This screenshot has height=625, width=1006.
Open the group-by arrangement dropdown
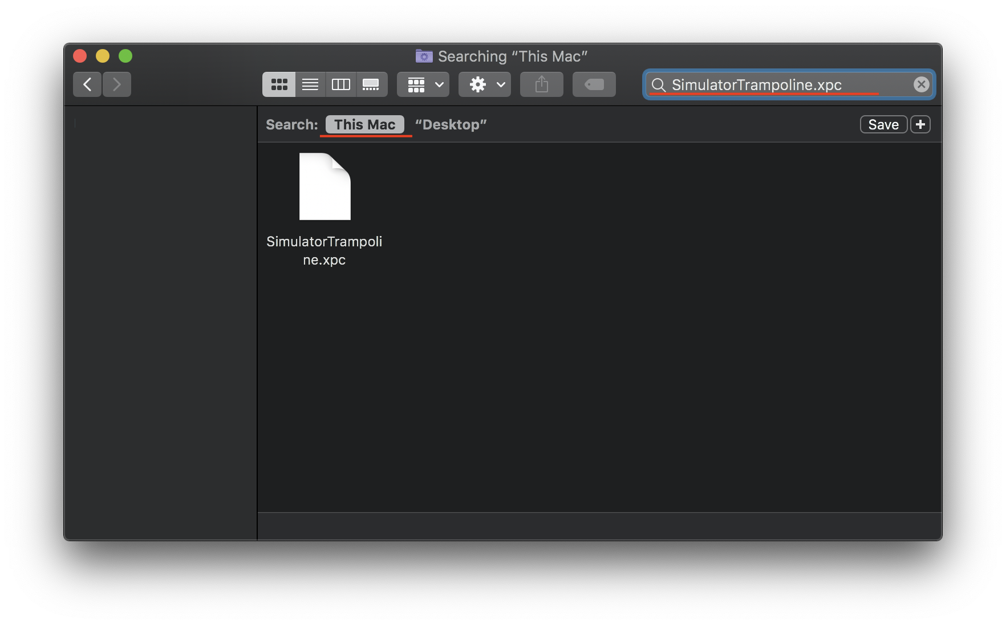coord(423,84)
